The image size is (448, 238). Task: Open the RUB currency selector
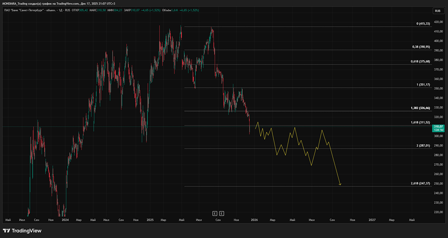(437, 11)
